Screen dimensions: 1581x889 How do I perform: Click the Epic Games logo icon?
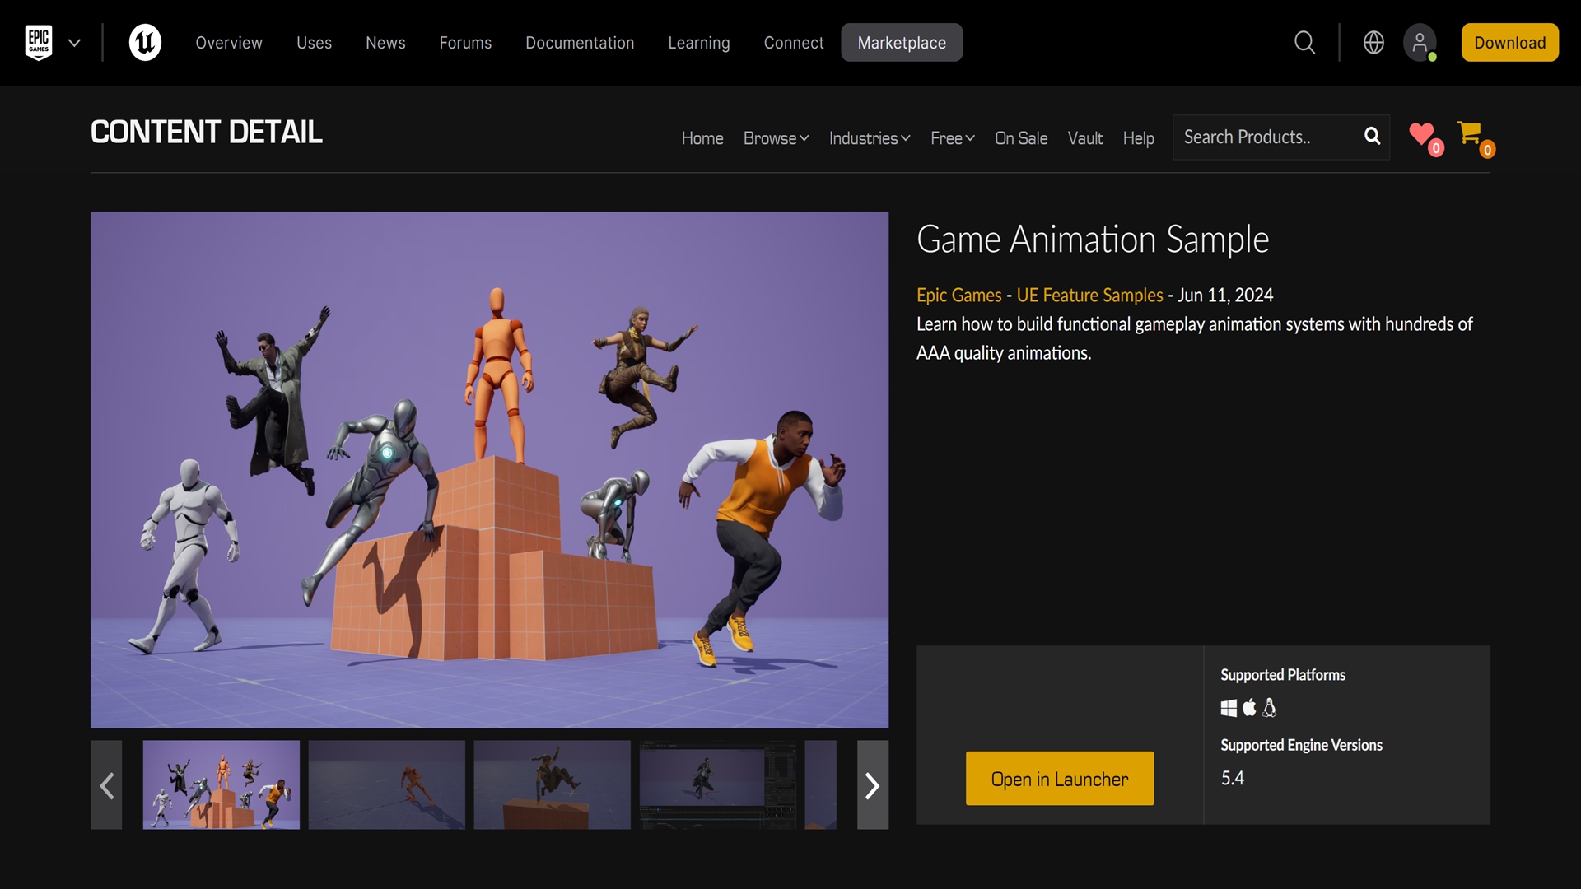tap(39, 43)
